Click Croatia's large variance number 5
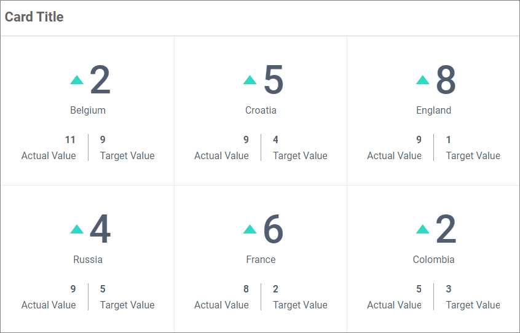This screenshot has height=333, width=520. coord(274,80)
